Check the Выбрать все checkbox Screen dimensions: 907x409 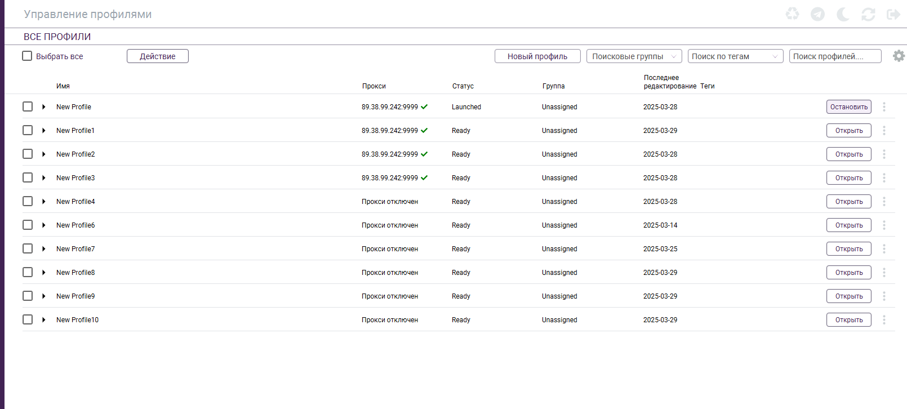[27, 56]
